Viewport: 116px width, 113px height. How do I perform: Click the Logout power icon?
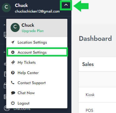(x=13, y=103)
